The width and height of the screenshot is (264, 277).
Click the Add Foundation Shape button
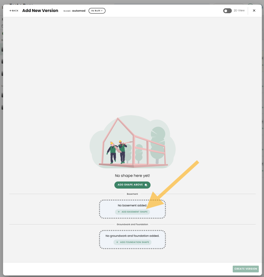[132, 242]
